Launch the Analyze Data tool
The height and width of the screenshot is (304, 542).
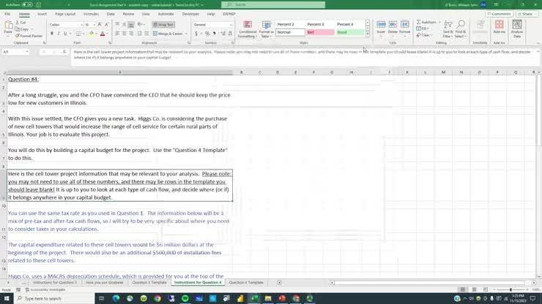(517, 28)
